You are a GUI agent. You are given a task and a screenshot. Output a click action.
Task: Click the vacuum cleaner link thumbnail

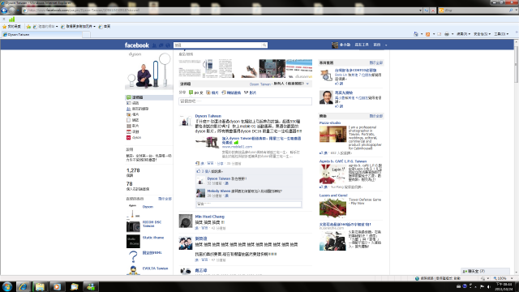(x=208, y=143)
